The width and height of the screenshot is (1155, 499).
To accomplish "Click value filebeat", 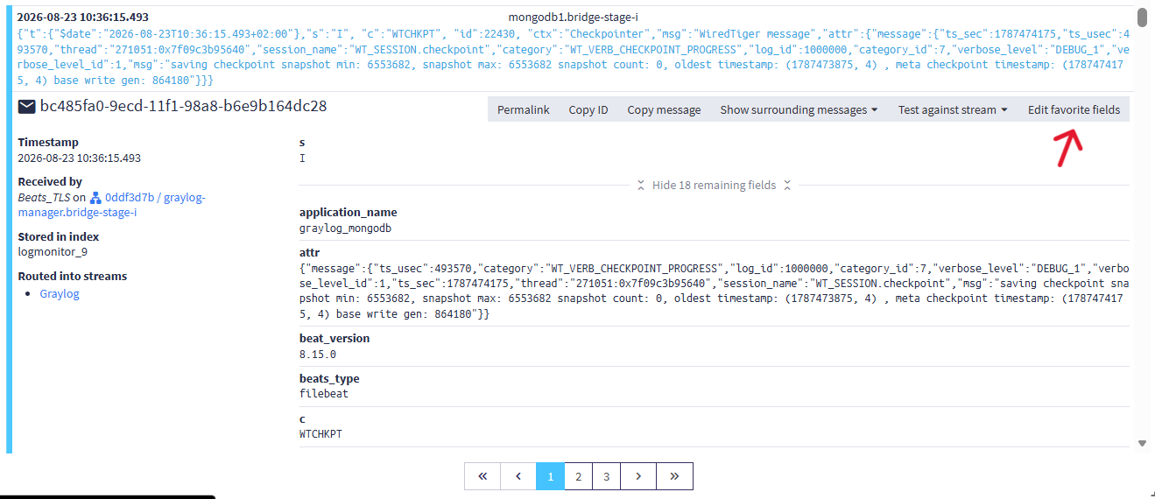I will pos(324,394).
